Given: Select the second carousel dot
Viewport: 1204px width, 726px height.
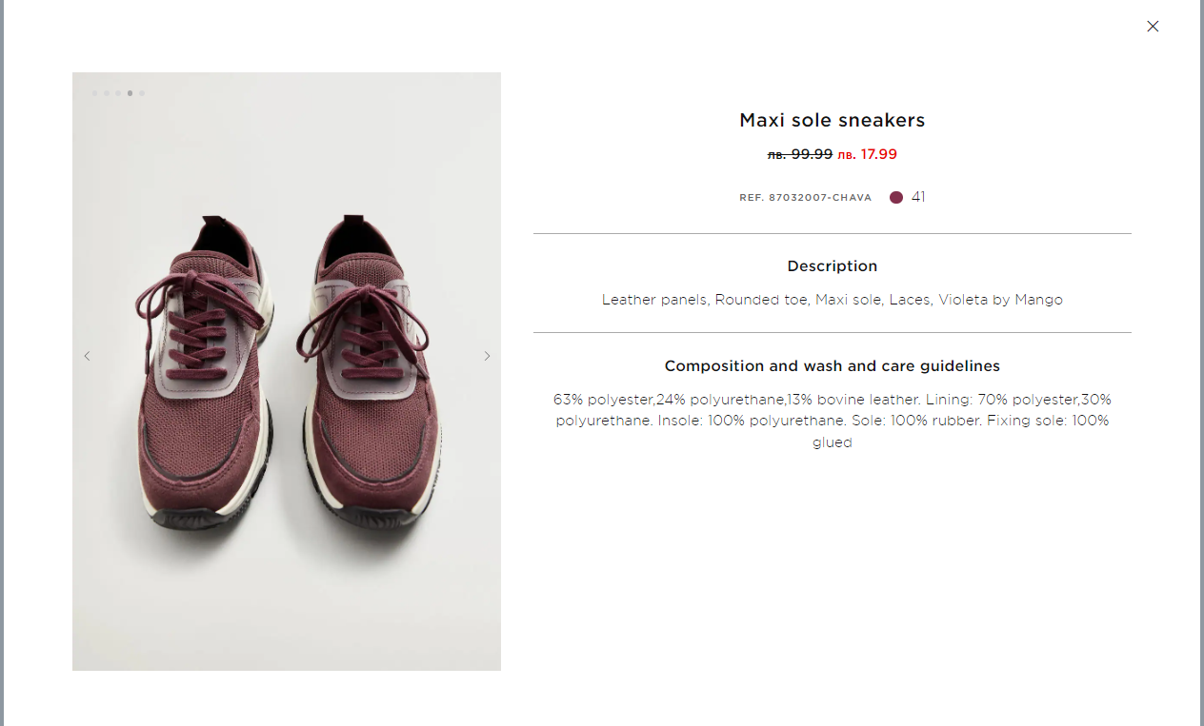Looking at the screenshot, I should coord(107,93).
